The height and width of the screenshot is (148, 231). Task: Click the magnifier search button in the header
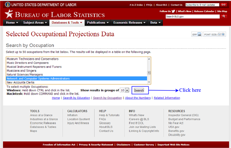224,16
